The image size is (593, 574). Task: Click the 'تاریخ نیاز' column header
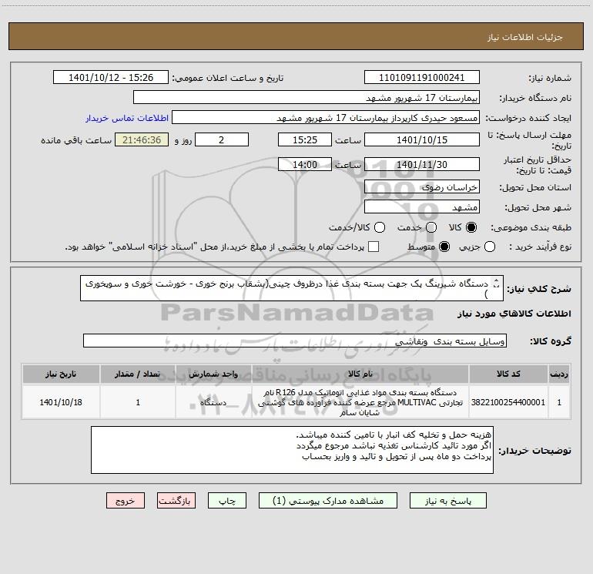pos(61,374)
